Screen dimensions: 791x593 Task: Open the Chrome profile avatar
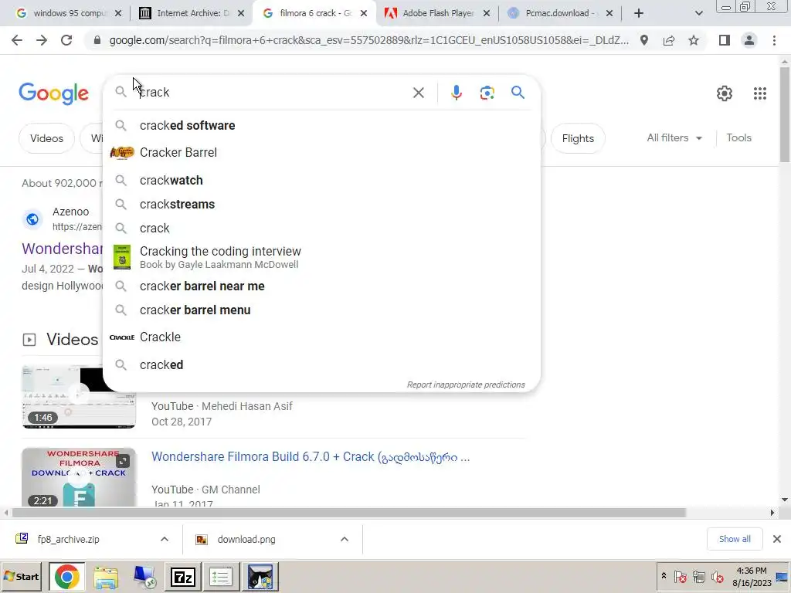pos(749,40)
